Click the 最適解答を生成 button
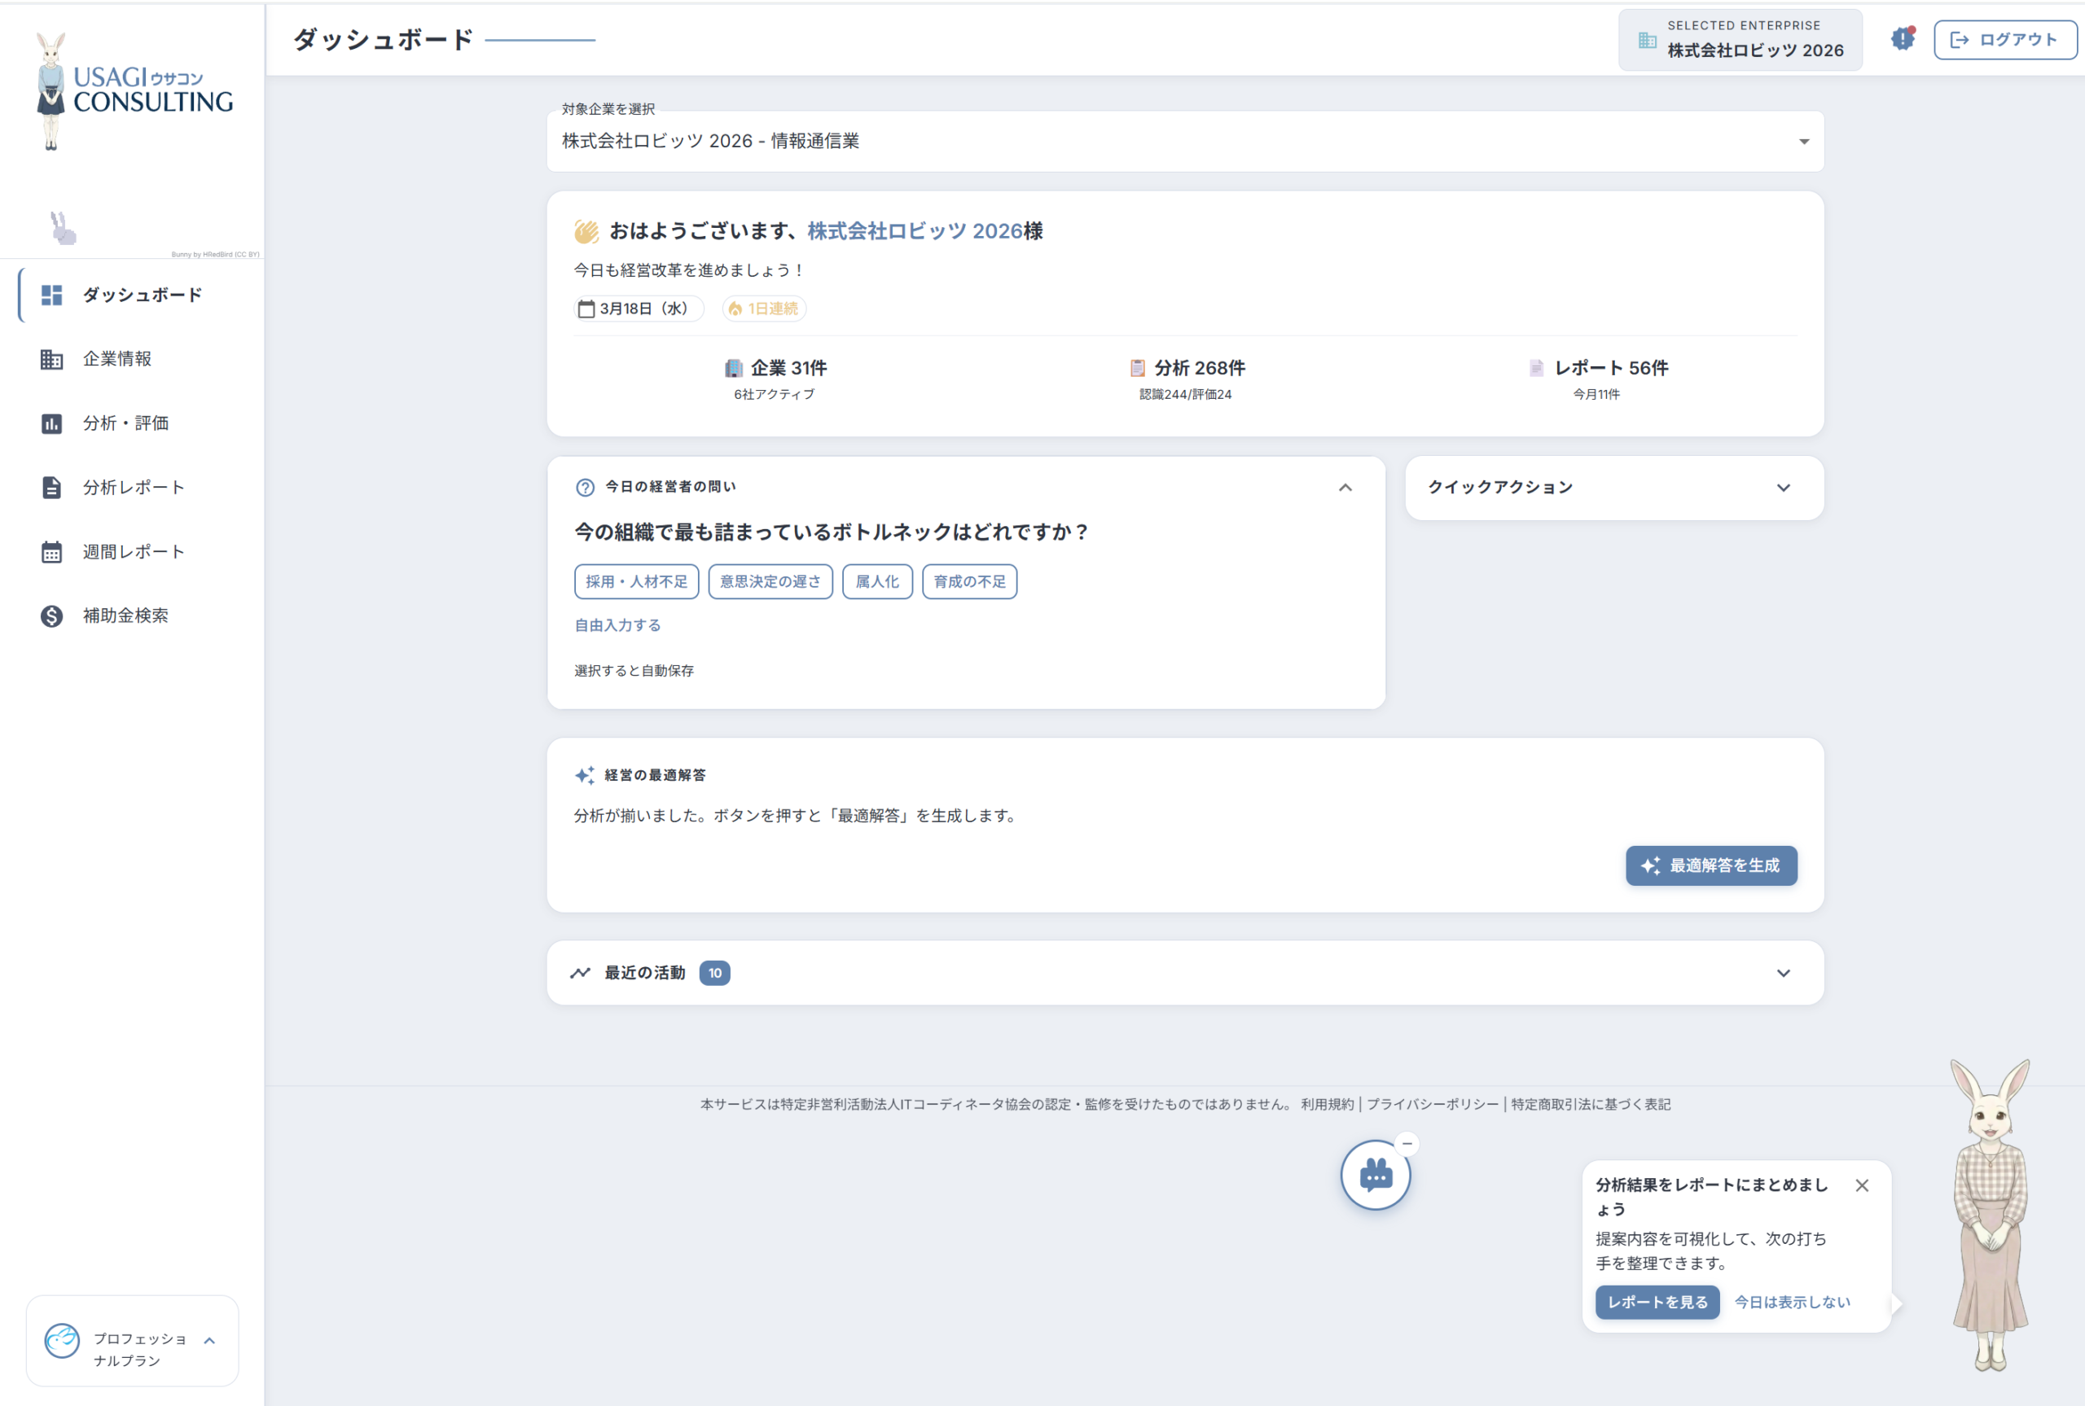This screenshot has width=2085, height=1406. [x=1710, y=865]
